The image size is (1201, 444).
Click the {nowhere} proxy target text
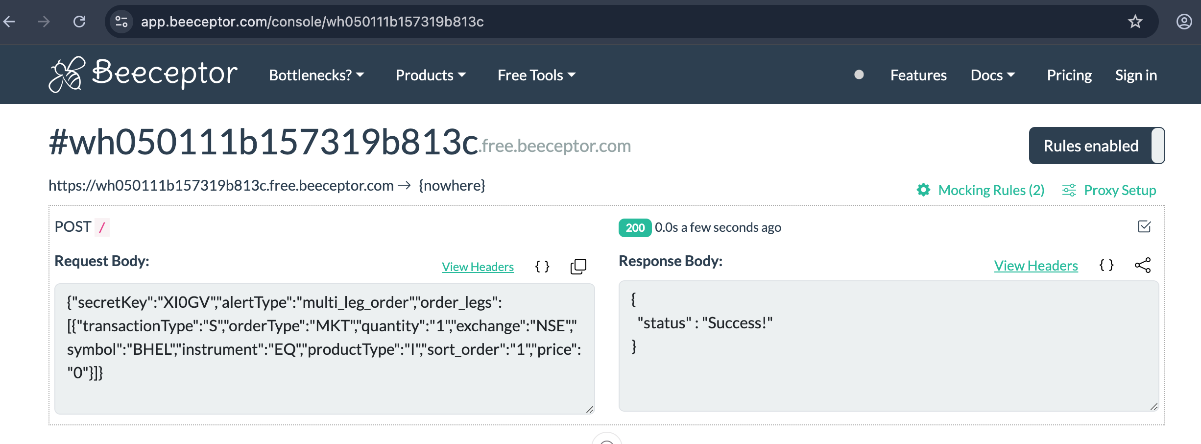coord(452,186)
